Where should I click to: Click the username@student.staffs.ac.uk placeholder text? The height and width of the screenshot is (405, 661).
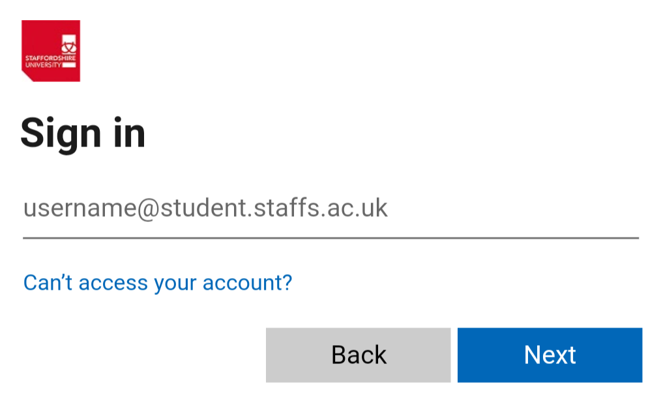[x=206, y=208]
